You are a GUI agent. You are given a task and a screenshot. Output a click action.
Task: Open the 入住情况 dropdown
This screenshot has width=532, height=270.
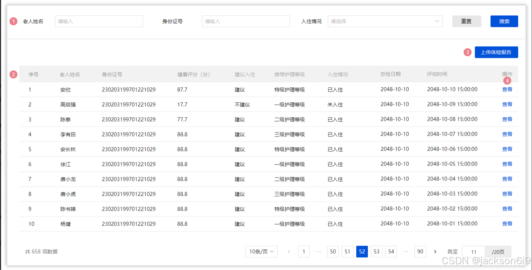click(x=385, y=21)
